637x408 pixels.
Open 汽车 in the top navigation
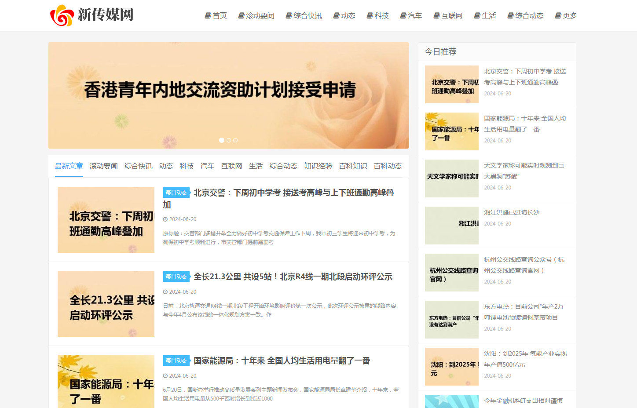click(415, 15)
